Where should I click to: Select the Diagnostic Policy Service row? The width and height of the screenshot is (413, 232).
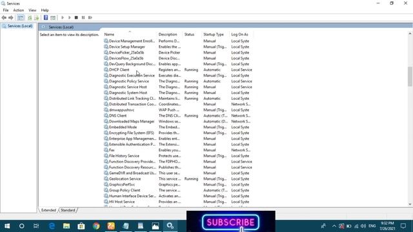[178, 81]
